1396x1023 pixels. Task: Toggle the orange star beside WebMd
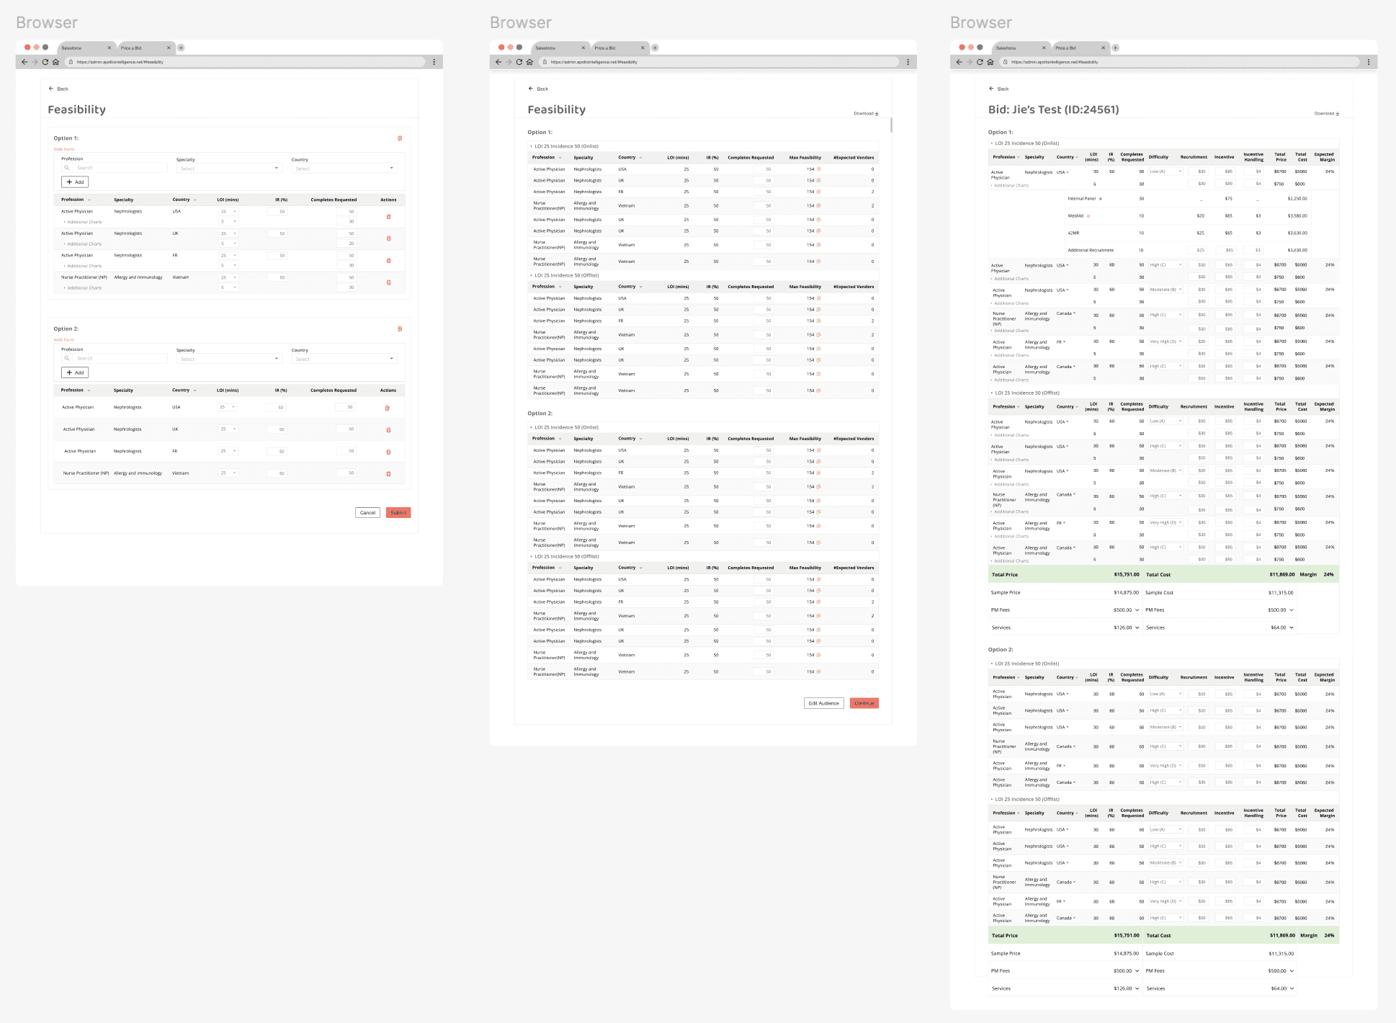point(1088,216)
